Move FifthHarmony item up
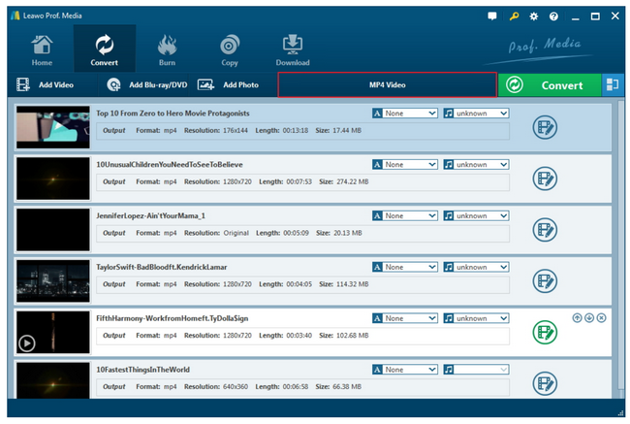This screenshot has height=424, width=630. (577, 318)
